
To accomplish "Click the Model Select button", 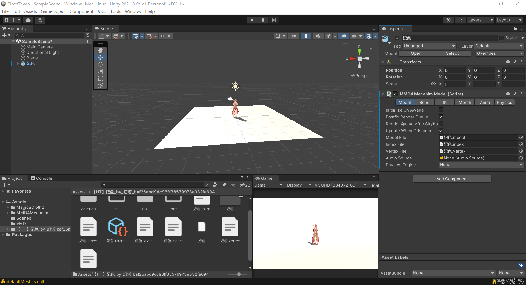I will tap(452, 53).
